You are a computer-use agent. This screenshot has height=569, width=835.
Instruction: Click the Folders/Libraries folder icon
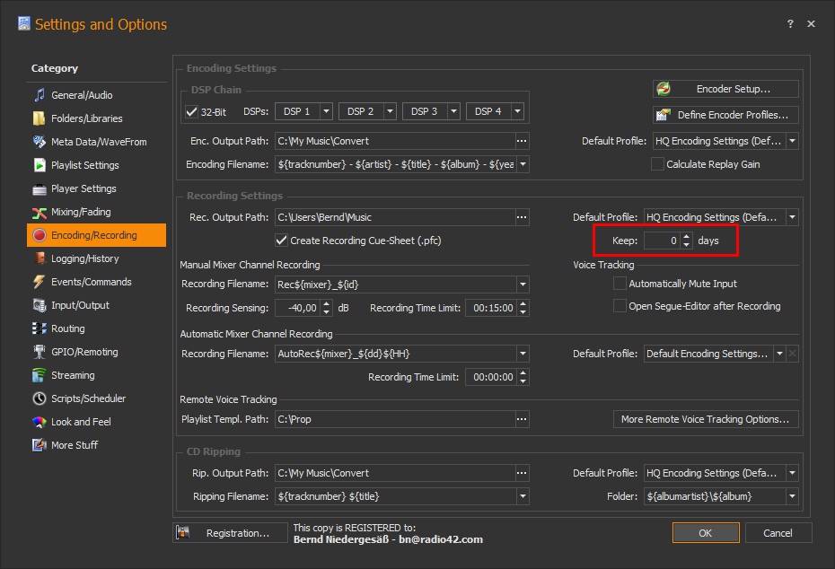click(x=40, y=118)
